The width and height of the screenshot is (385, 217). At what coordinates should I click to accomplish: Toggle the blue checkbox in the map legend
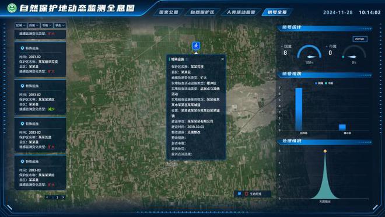(x=239, y=194)
